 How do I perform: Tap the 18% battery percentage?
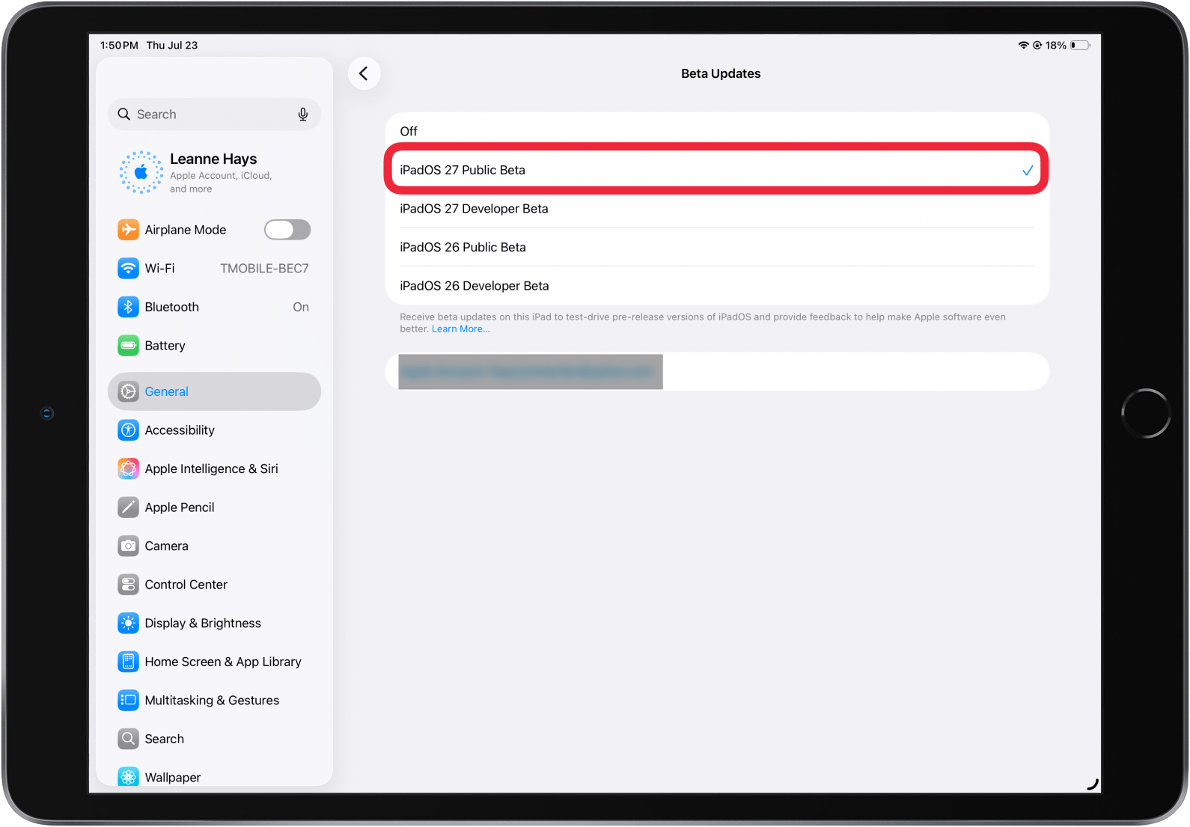(1055, 46)
